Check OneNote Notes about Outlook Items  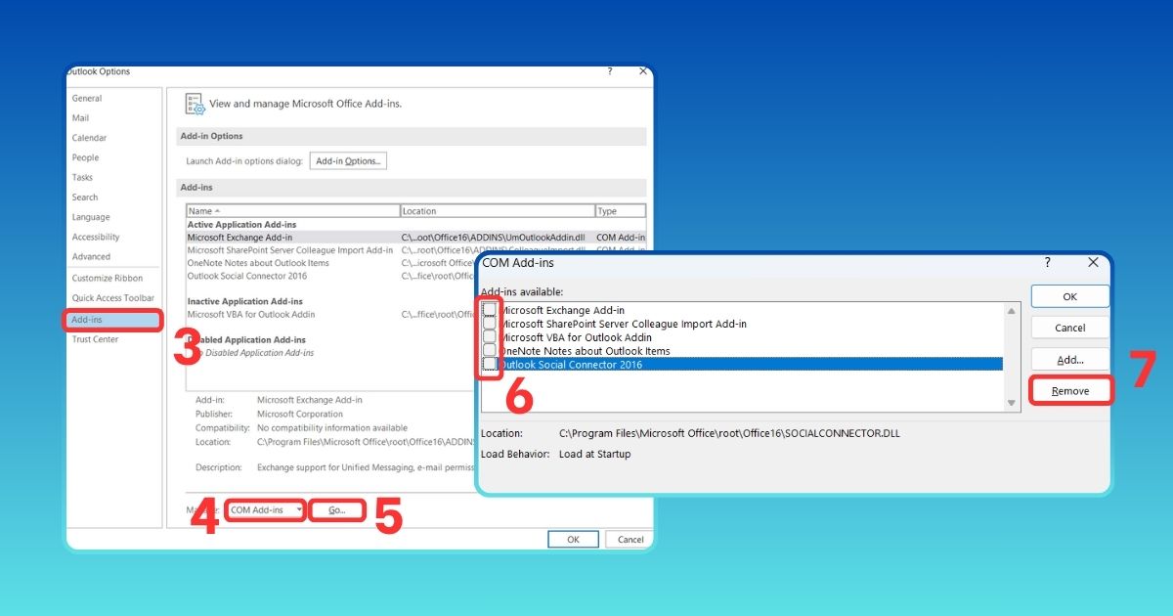[489, 350]
